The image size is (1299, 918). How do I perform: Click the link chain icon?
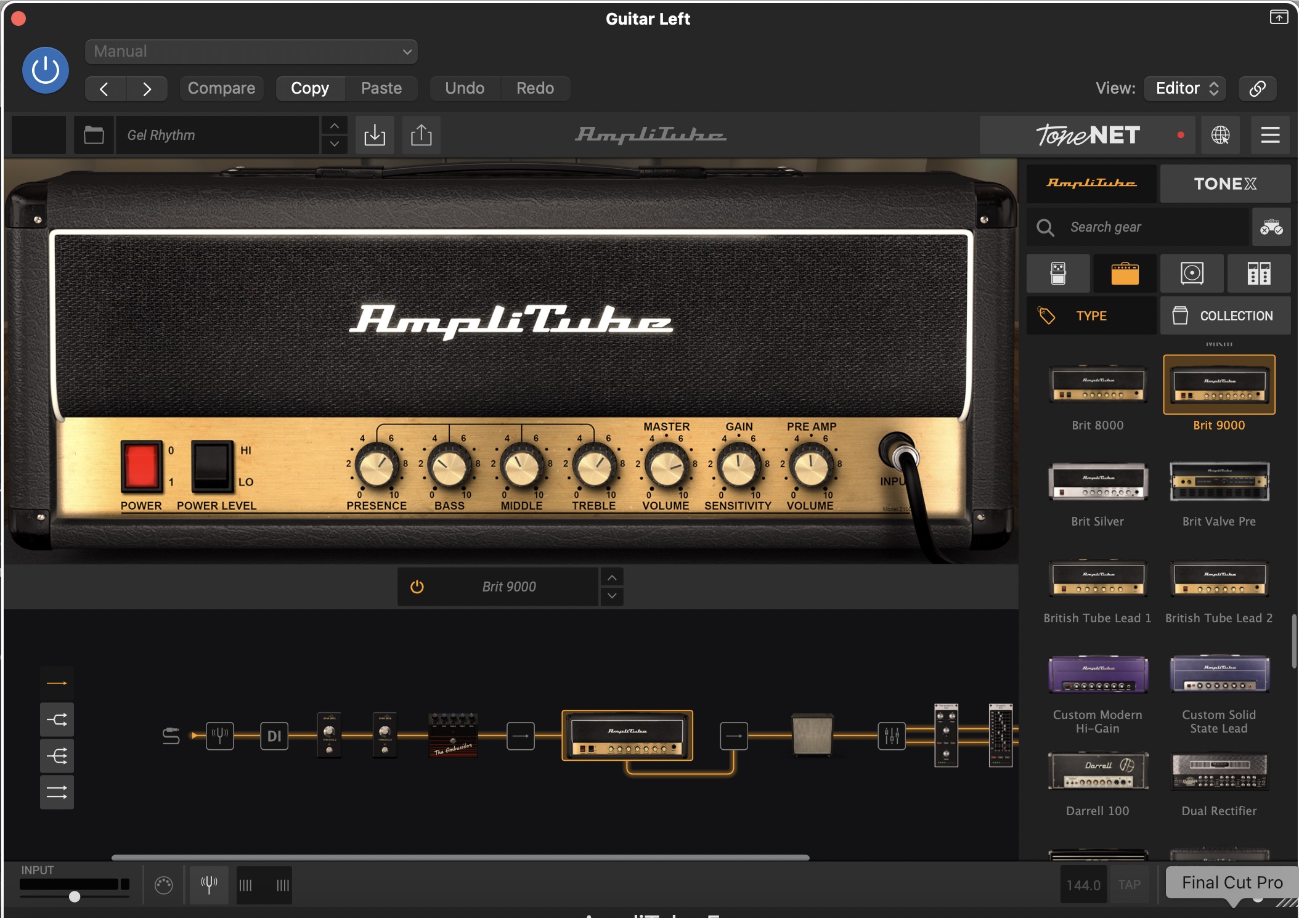[x=1258, y=88]
